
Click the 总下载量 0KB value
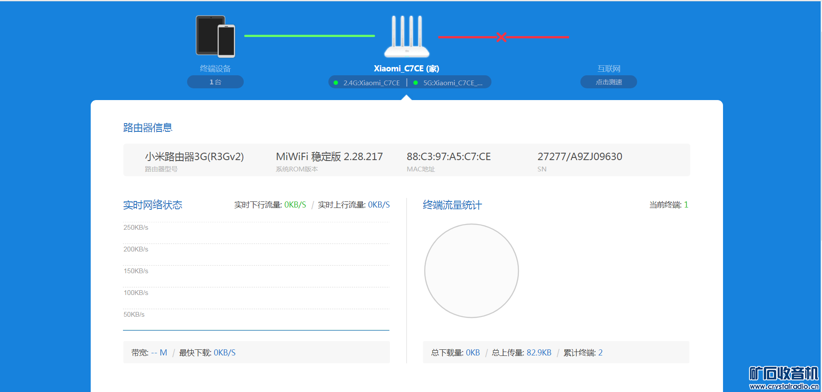pyautogui.click(x=473, y=353)
